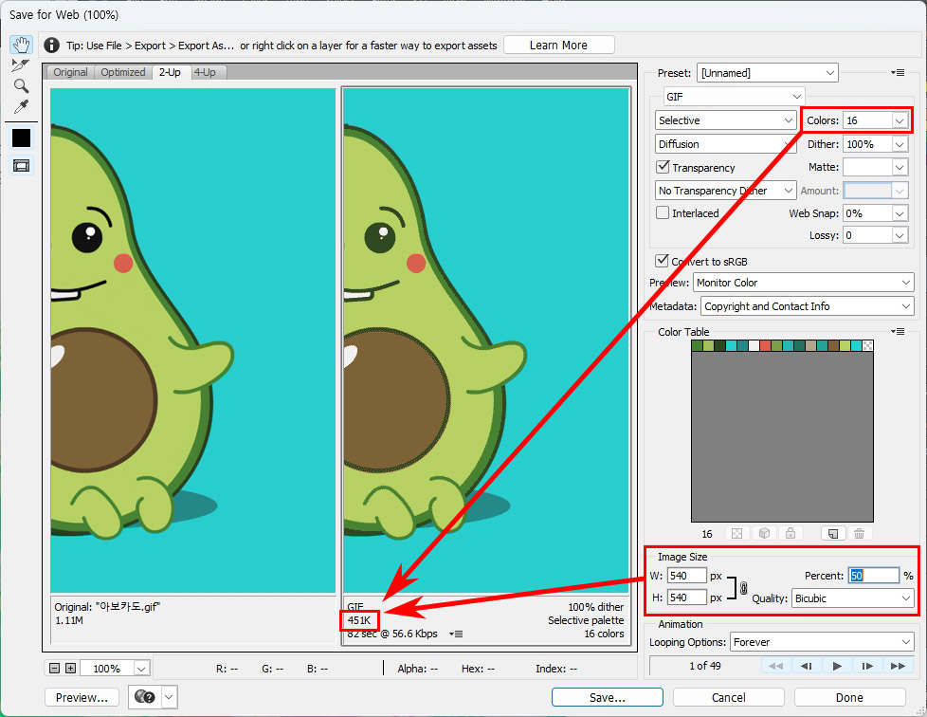The image size is (927, 717).
Task: Click the Save... button
Action: click(608, 697)
